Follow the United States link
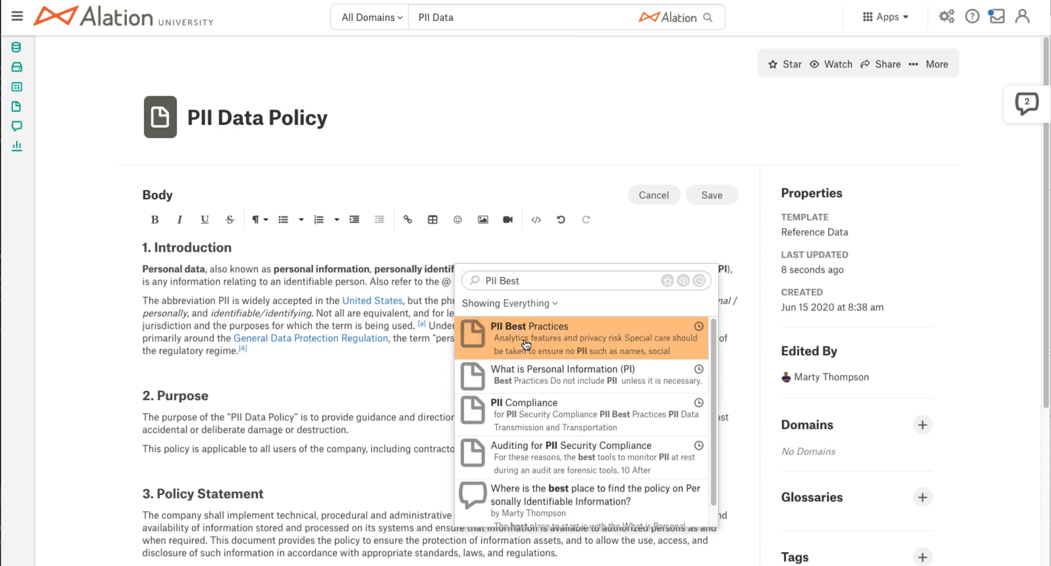Image resolution: width=1051 pixels, height=566 pixels. tap(372, 301)
